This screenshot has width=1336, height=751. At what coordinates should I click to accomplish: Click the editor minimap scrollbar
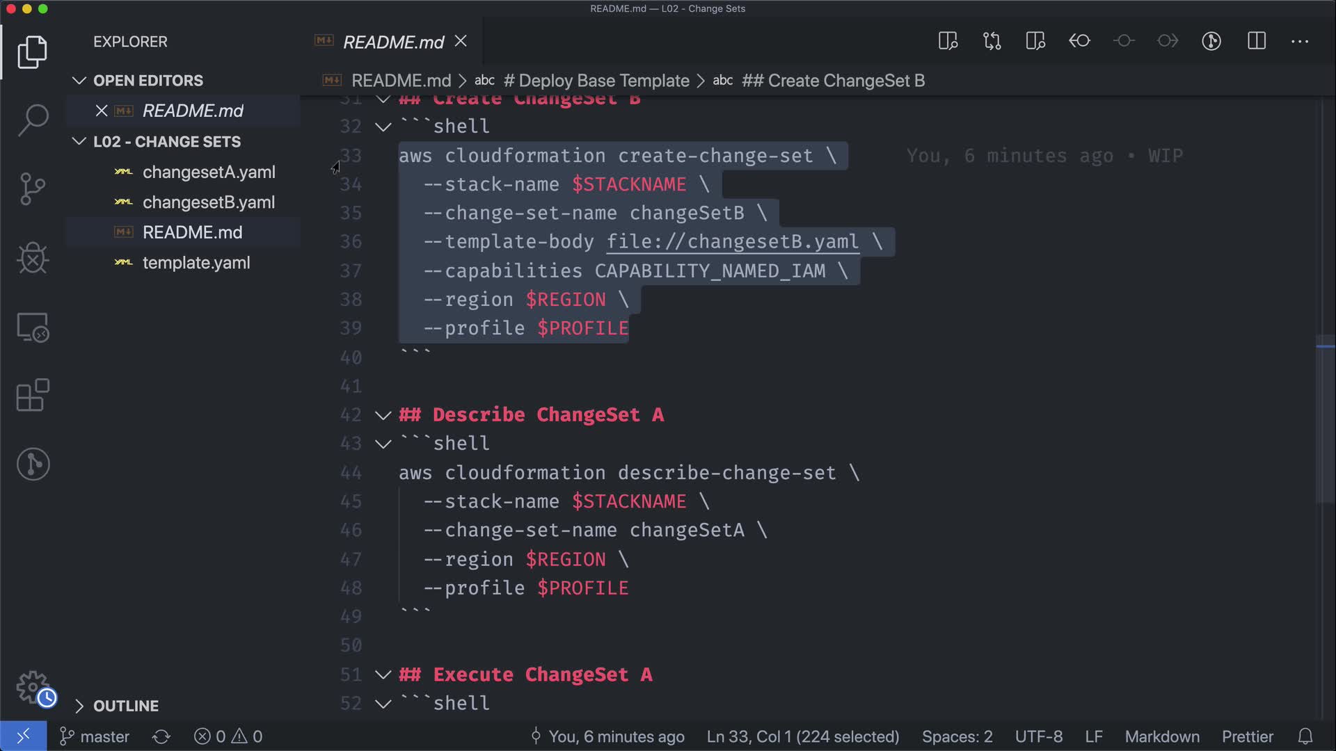tap(1324, 417)
